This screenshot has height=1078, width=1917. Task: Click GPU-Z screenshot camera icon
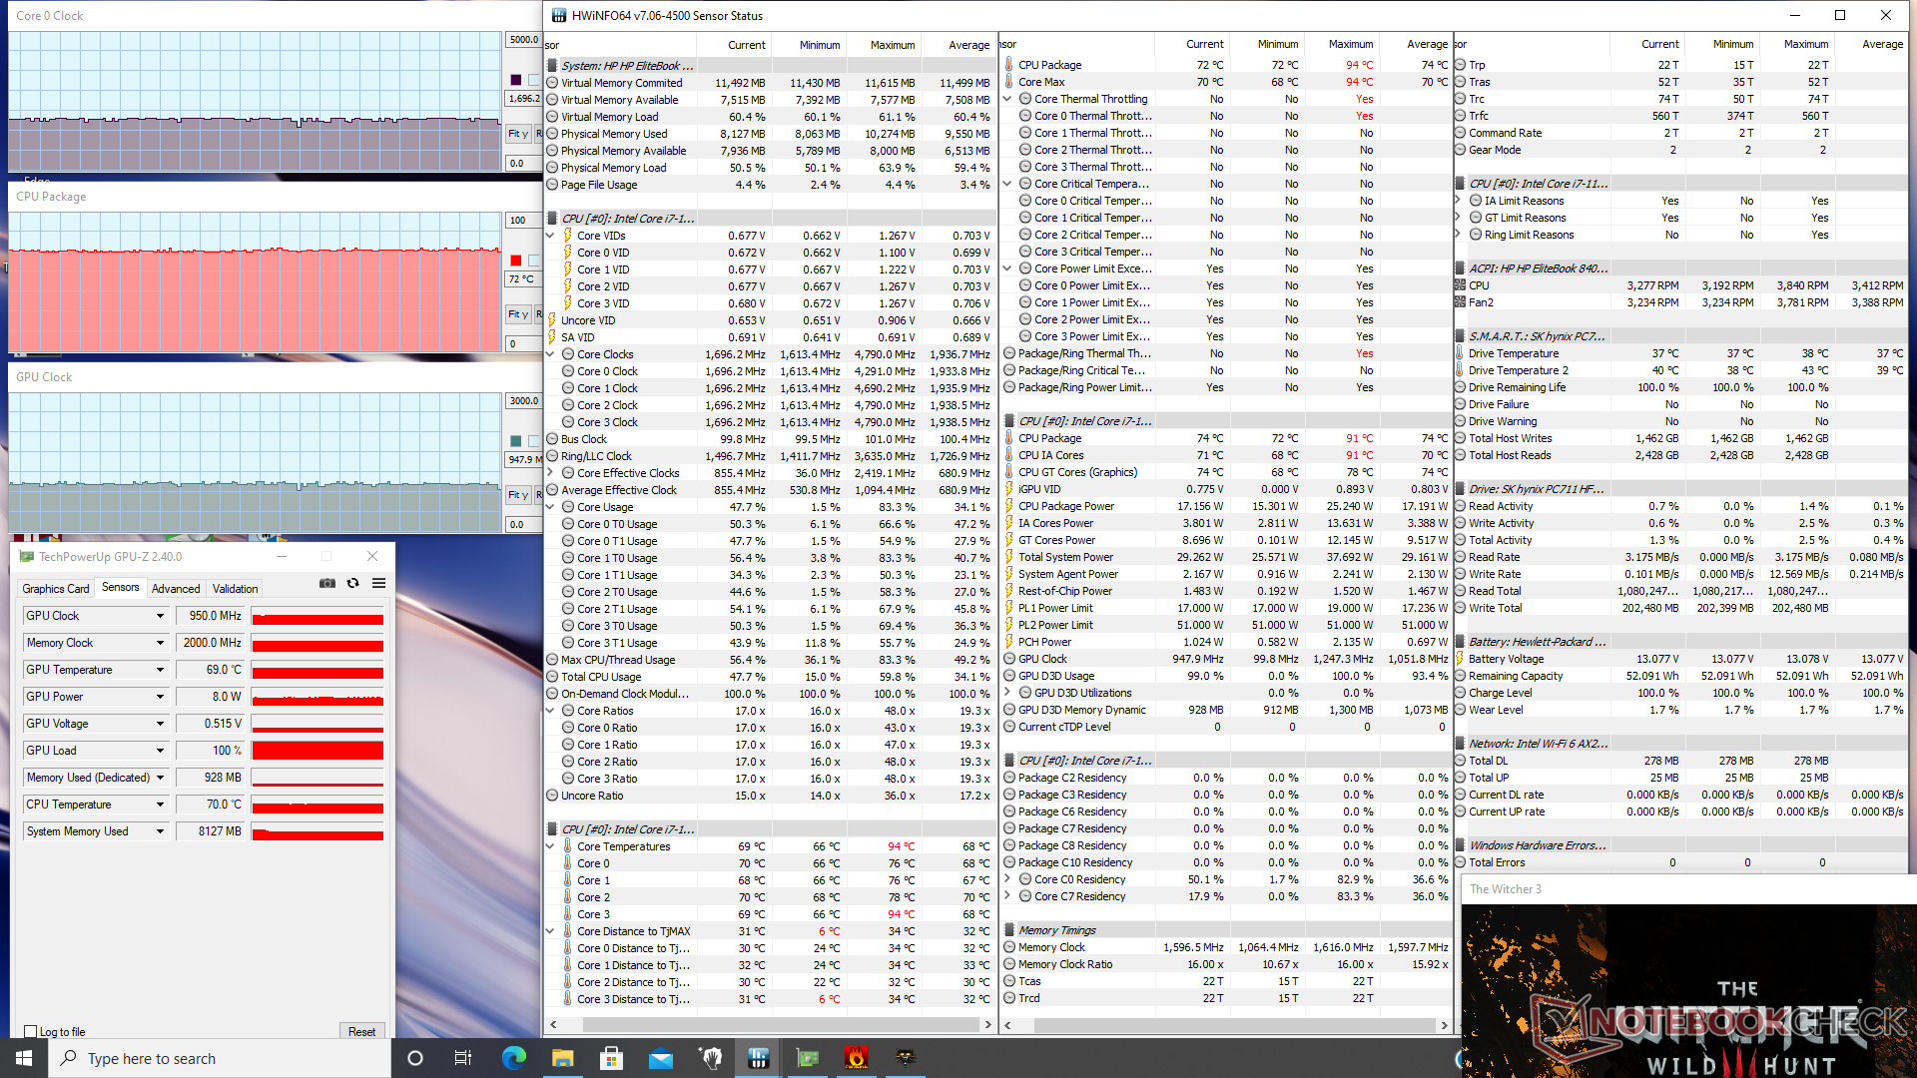pos(326,584)
